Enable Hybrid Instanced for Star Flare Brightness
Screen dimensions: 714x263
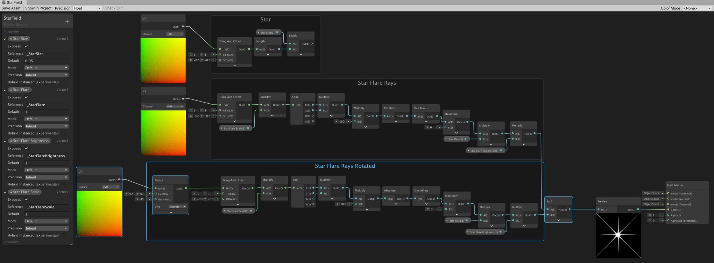click(64, 184)
